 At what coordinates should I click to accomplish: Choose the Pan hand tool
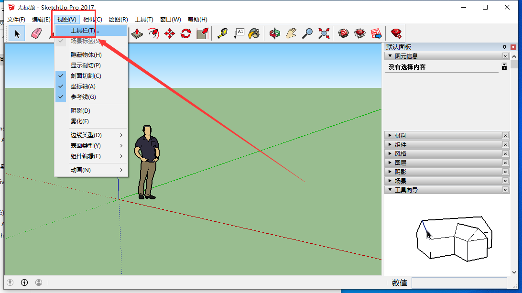[x=291, y=33]
